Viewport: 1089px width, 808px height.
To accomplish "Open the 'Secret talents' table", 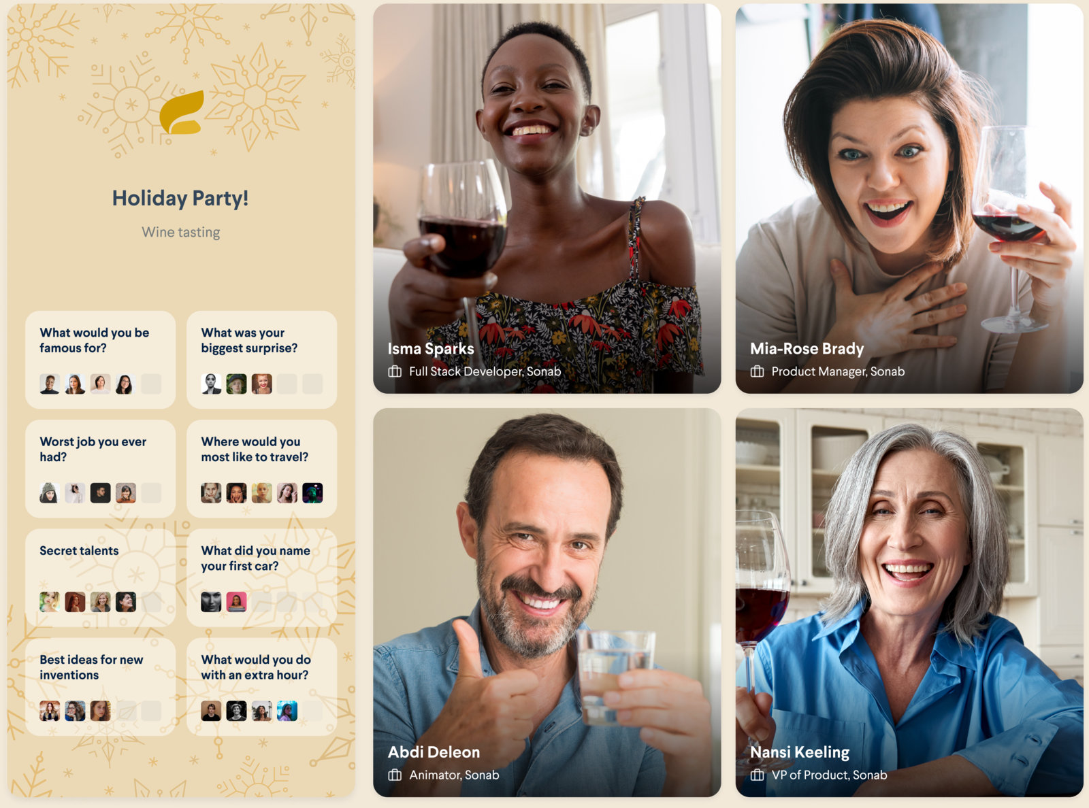I will pos(100,577).
